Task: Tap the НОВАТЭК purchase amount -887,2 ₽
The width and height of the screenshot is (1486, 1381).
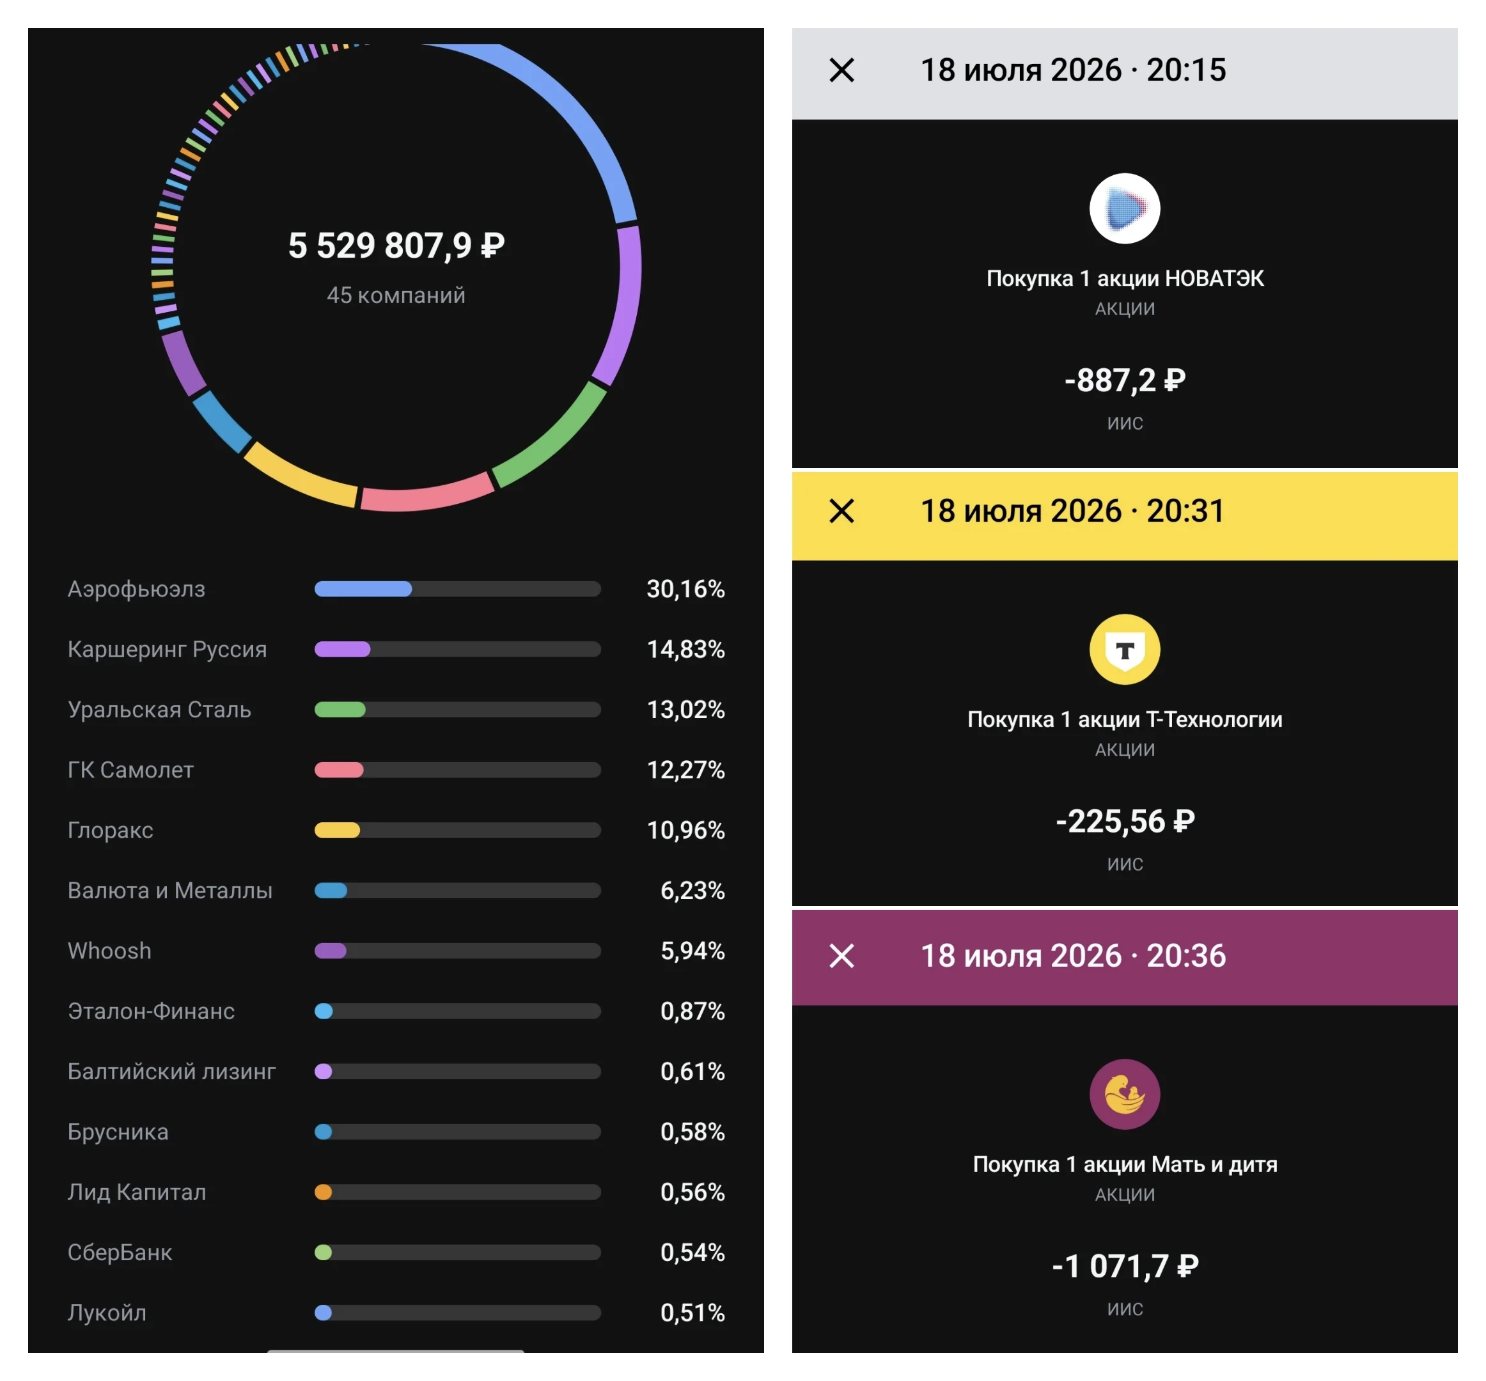Action: (1124, 380)
